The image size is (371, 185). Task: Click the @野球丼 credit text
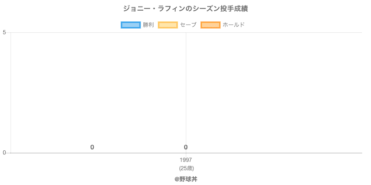(185, 179)
